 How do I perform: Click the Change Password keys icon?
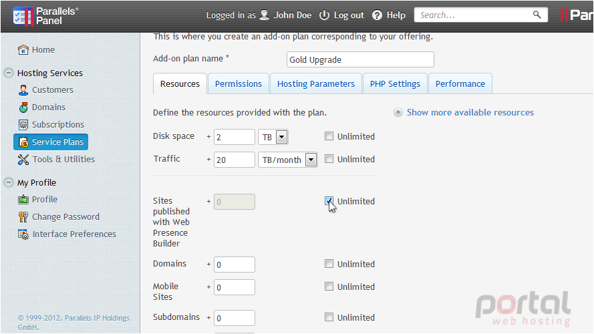(x=23, y=217)
